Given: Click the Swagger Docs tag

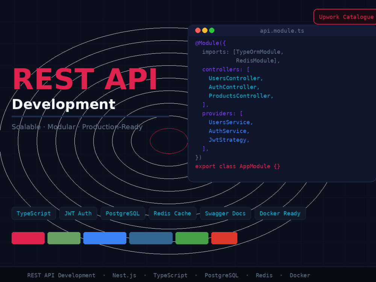Looking at the screenshot, I should tap(225, 214).
